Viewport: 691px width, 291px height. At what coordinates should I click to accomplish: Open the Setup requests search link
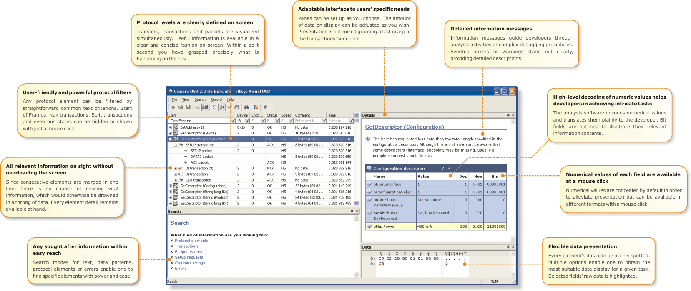click(x=189, y=257)
